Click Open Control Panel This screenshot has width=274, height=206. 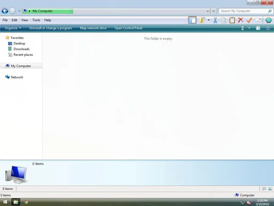128,28
